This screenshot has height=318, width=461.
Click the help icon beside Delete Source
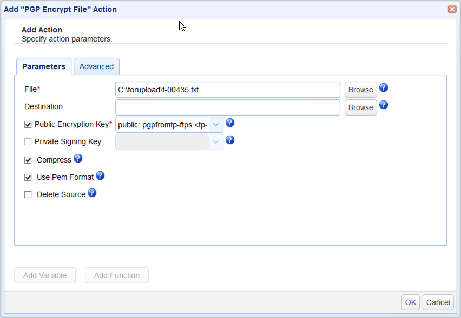92,193
